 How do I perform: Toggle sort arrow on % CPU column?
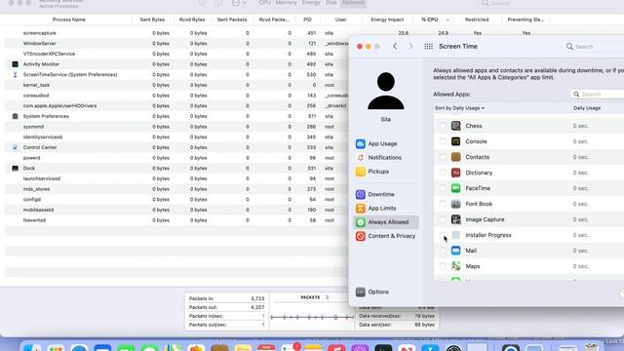(x=448, y=19)
